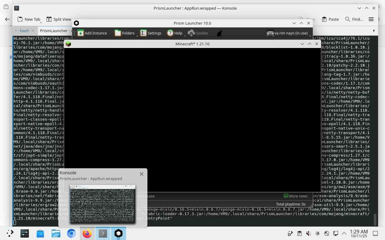Click the globe tray icon right of brightness

(x=327, y=233)
